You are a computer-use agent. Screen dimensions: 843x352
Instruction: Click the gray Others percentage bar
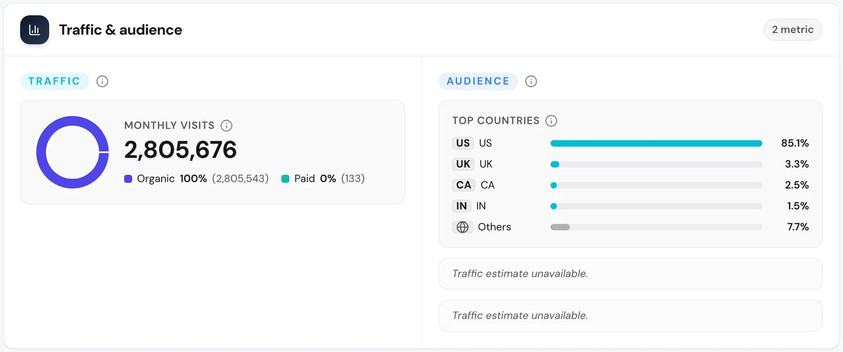tap(656, 227)
